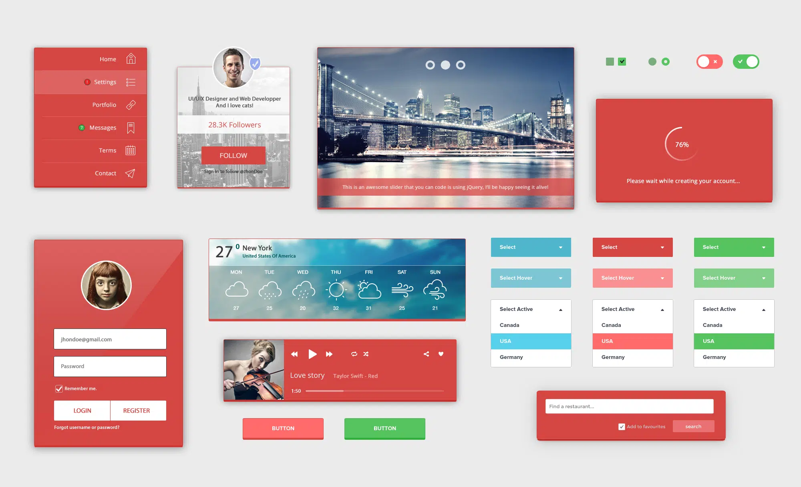Viewport: 801px width, 487px height.
Task: Enable the Remember me checkbox
Action: [x=57, y=389]
